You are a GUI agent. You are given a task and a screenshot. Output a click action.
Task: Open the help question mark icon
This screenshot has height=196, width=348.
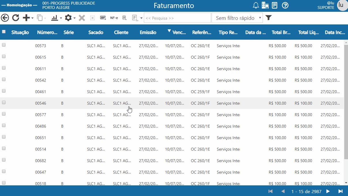click(x=285, y=5)
